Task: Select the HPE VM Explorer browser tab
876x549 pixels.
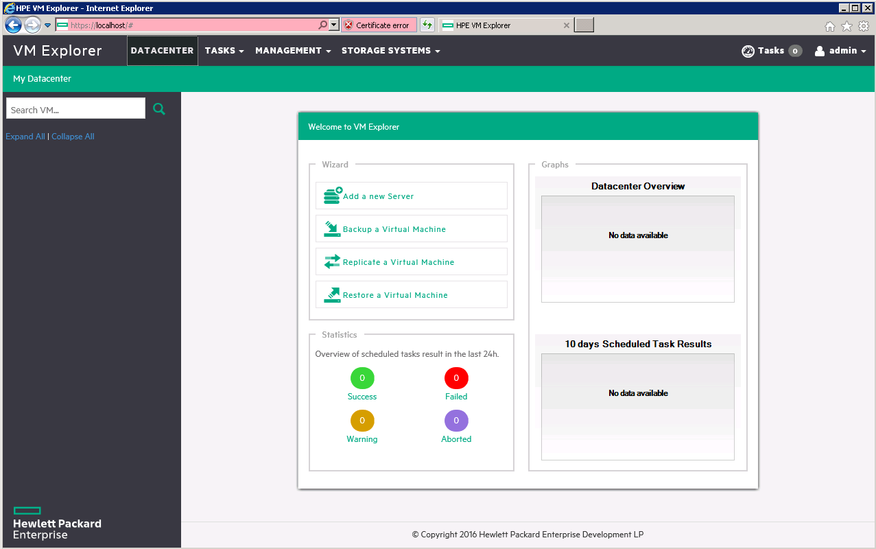Action: (x=506, y=25)
